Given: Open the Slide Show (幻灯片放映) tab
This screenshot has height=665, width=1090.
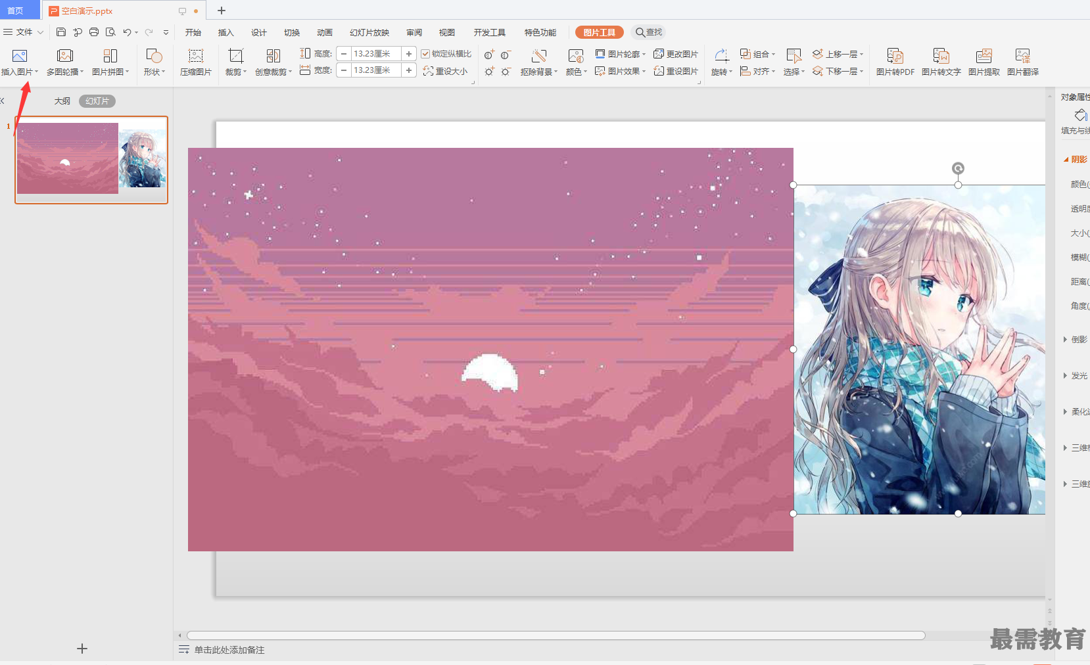Looking at the screenshot, I should point(369,32).
